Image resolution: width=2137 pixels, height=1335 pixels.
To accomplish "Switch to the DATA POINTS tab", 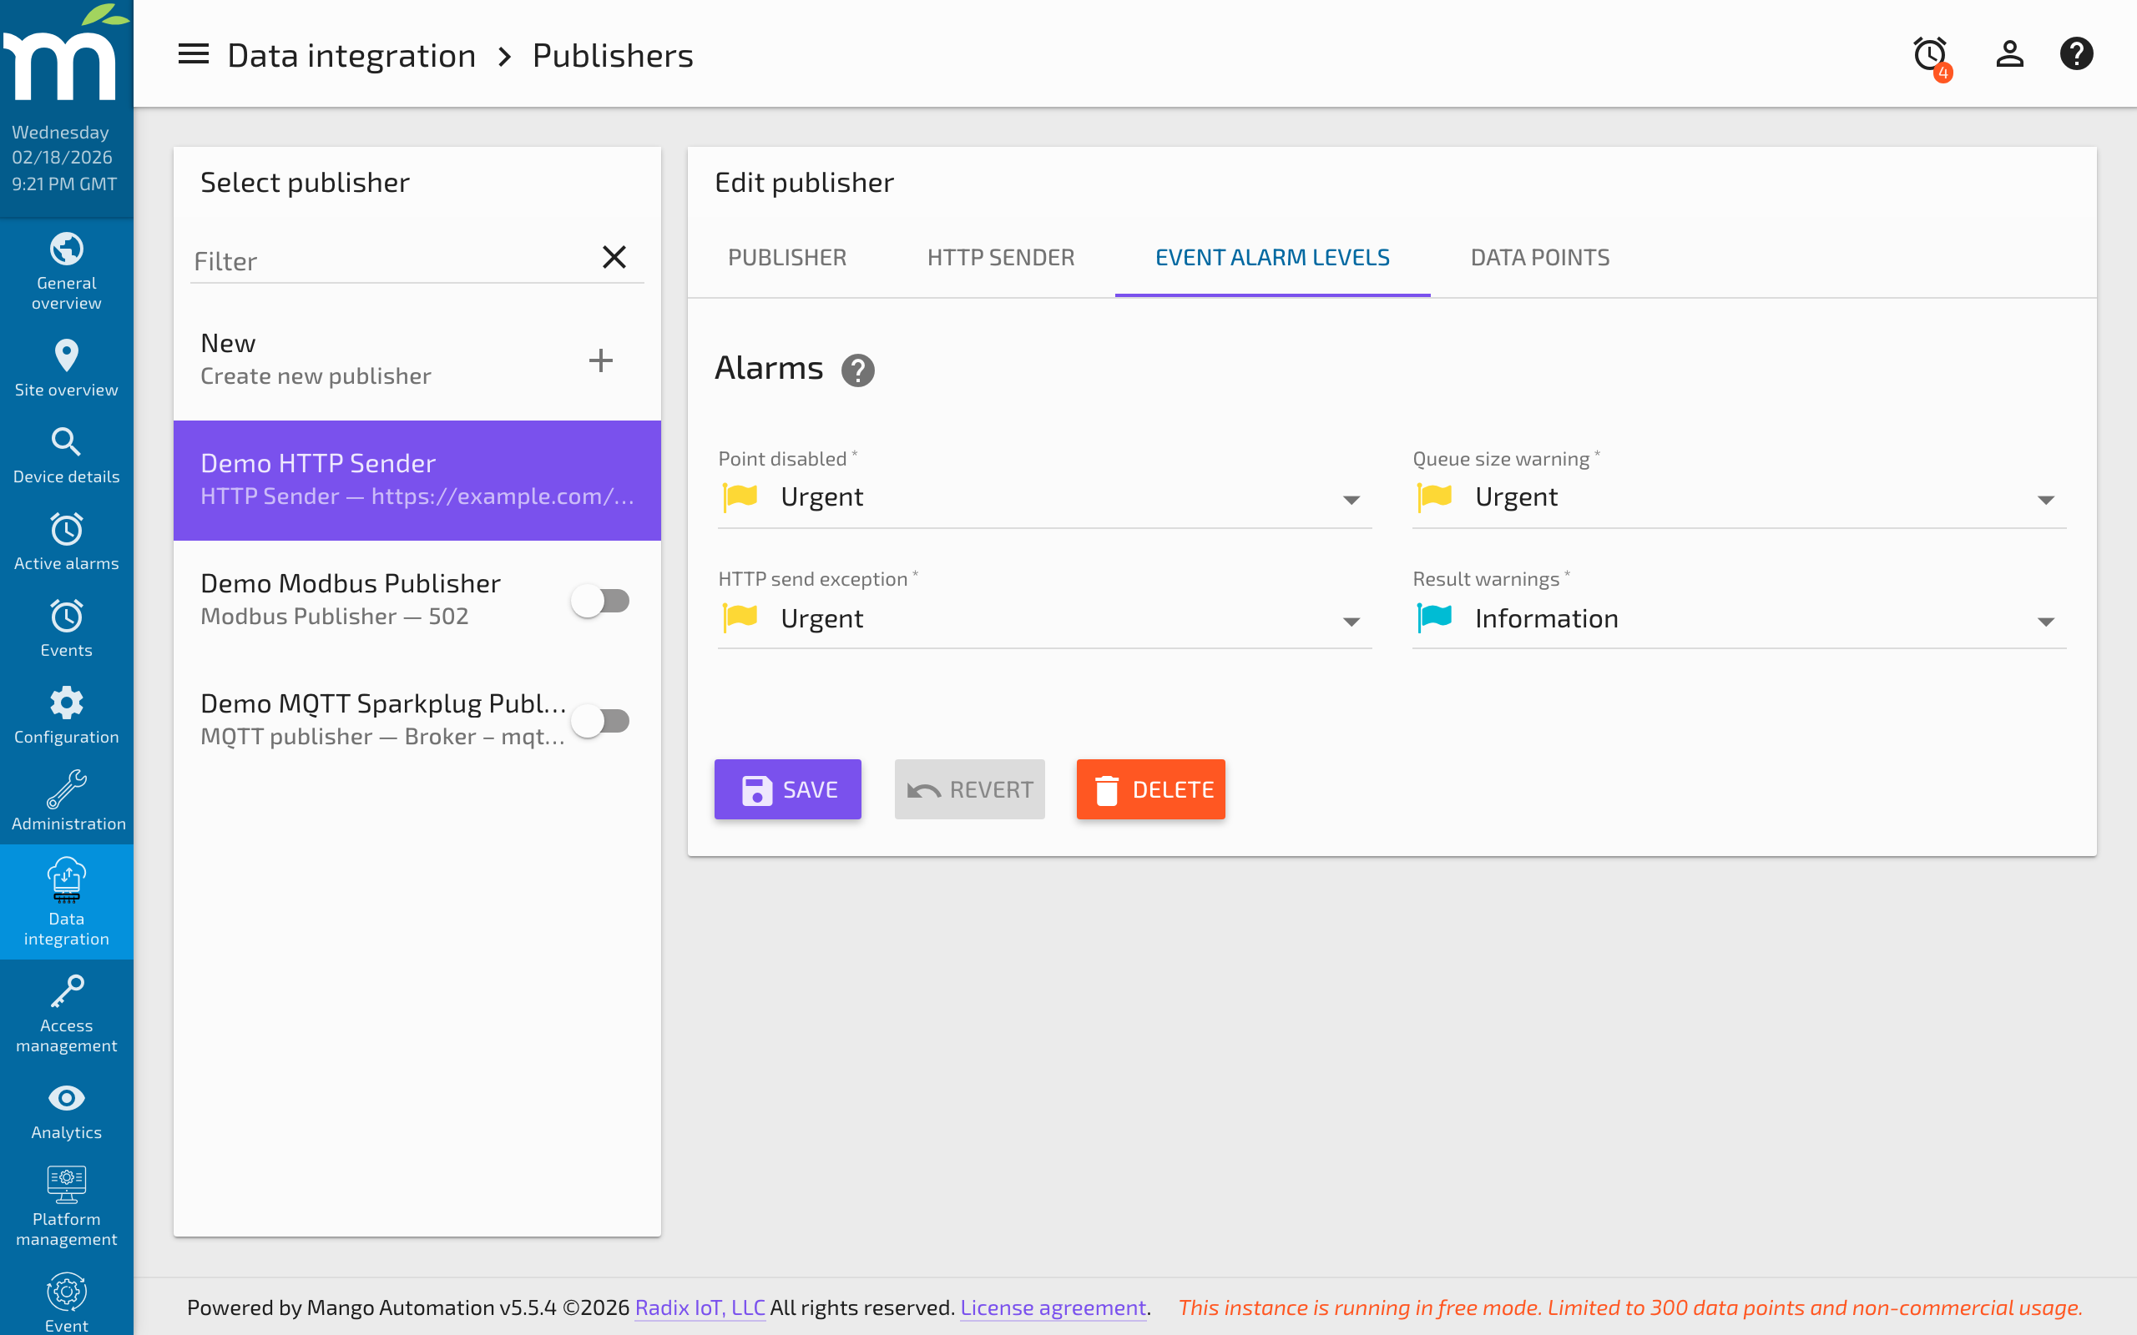I will coord(1539,258).
